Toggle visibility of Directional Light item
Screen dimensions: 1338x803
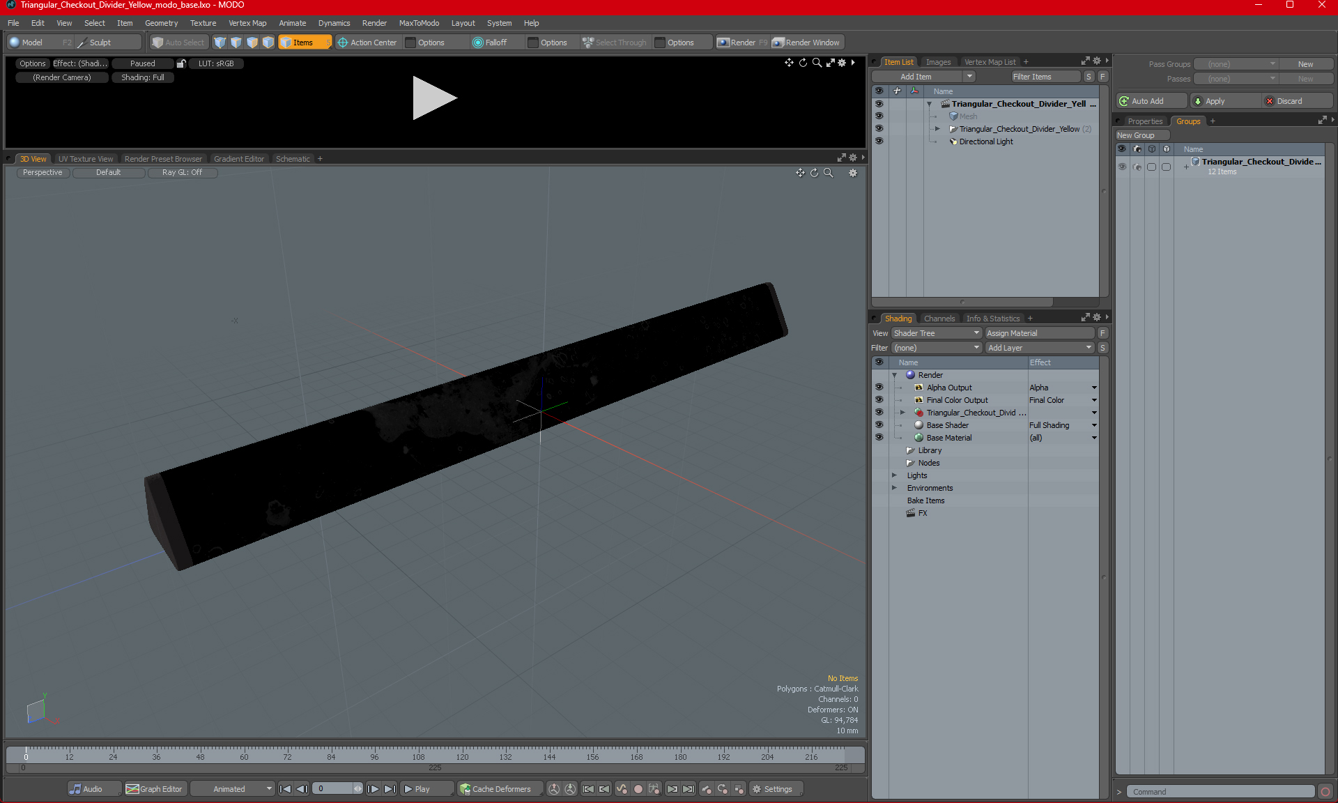pos(879,142)
